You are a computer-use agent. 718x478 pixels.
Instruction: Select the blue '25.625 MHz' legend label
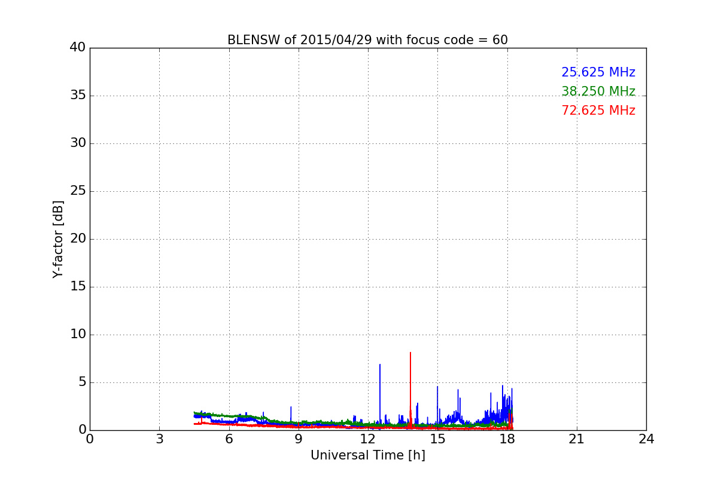598,72
